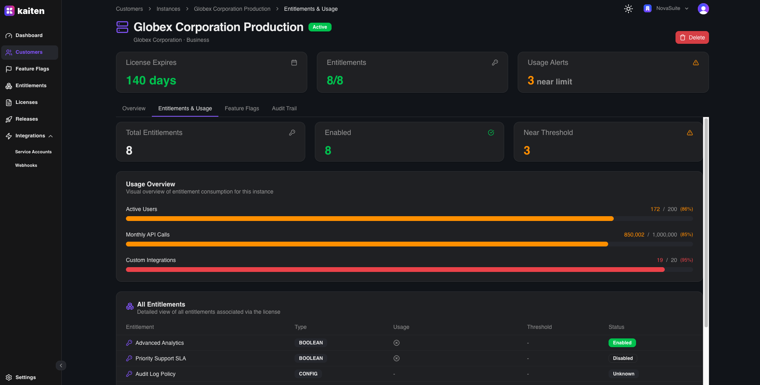This screenshot has height=385, width=760.
Task: Click the red Delete button
Action: pyautogui.click(x=692, y=37)
